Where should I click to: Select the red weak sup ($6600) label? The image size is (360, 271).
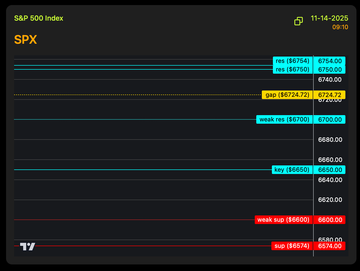[x=283, y=220]
